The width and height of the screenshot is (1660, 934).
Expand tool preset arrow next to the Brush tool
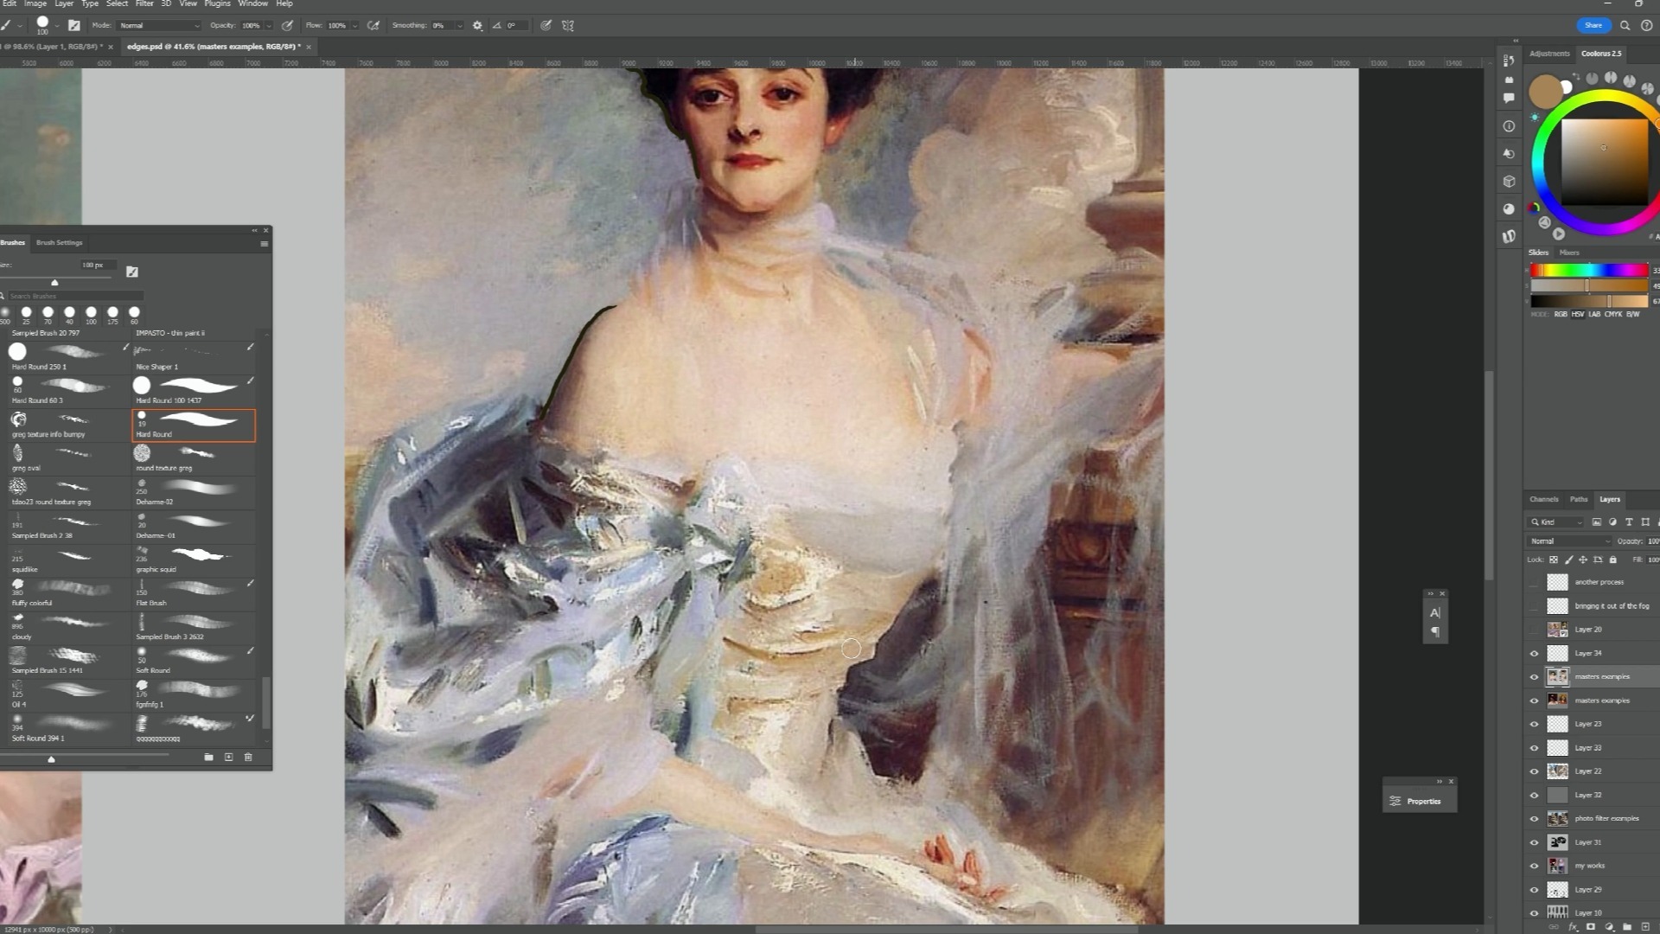pos(19,26)
